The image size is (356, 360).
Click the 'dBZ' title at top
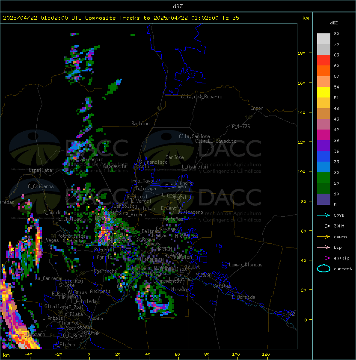coord(178,6)
